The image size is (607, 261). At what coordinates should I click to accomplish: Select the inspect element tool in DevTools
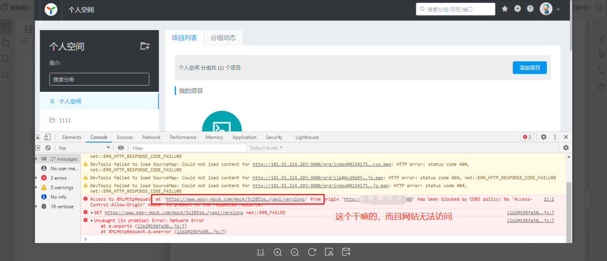click(37, 137)
